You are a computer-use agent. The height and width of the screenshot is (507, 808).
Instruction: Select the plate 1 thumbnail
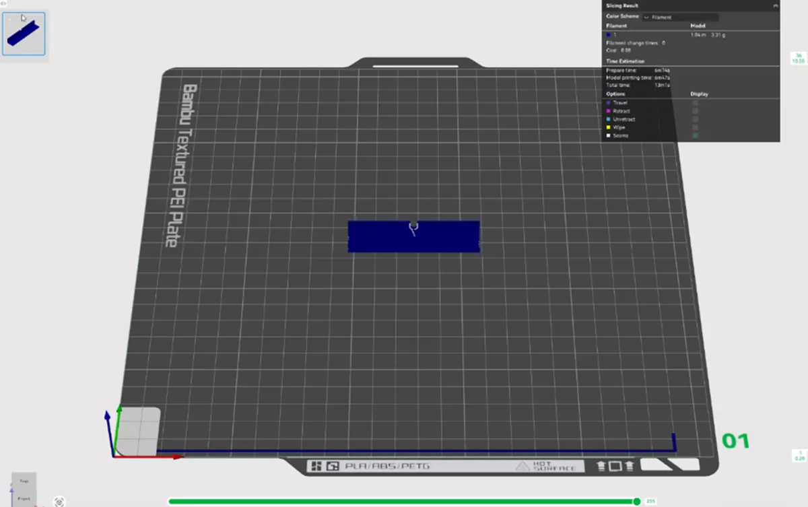point(24,32)
